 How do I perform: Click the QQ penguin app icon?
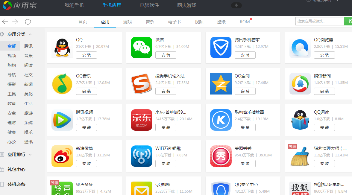[62, 48]
